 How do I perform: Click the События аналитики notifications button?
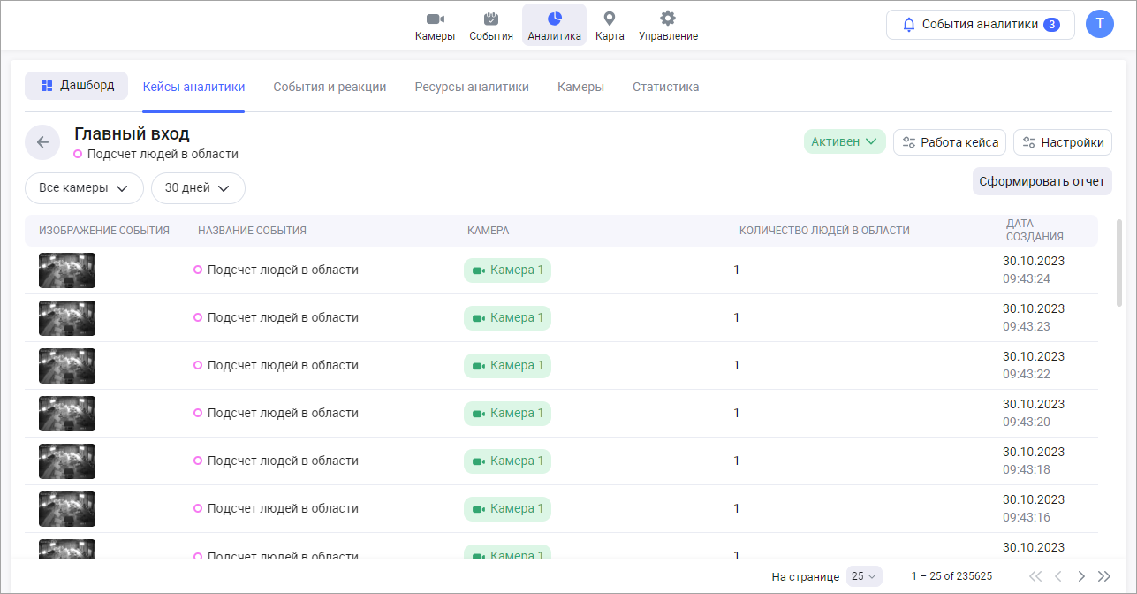coord(980,25)
